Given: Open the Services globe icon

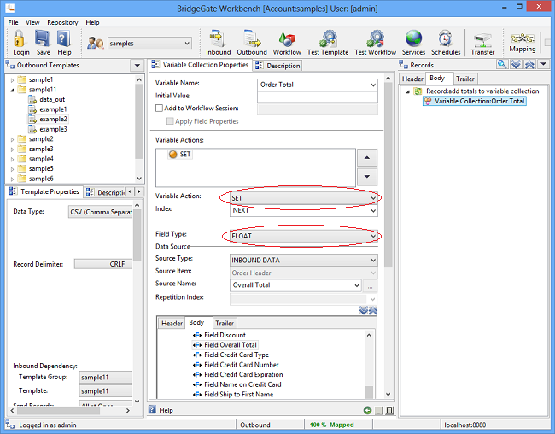Looking at the screenshot, I should point(413,42).
